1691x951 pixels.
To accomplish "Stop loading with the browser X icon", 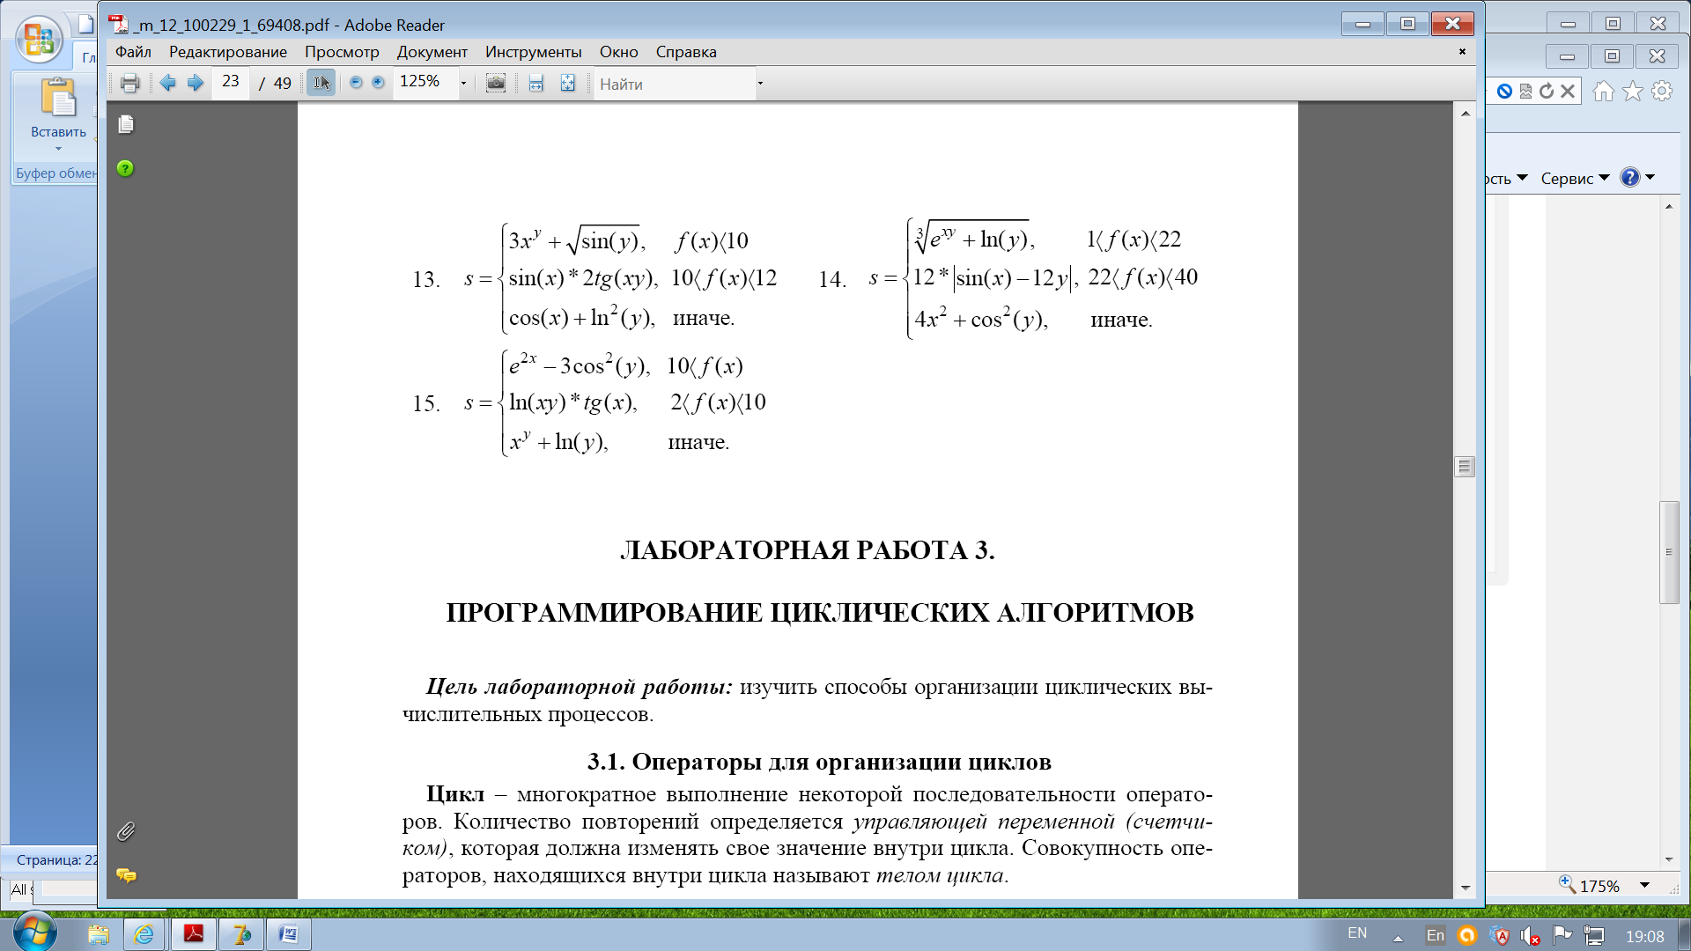I will tap(1568, 91).
